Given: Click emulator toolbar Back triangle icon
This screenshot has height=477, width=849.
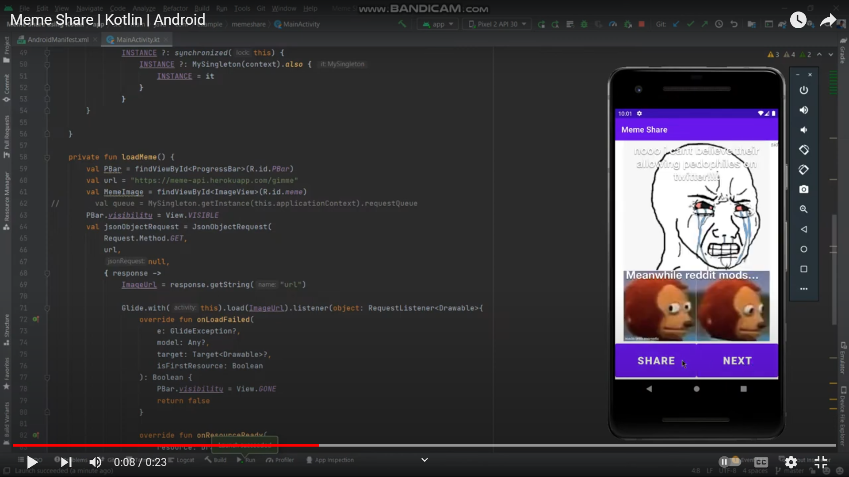Looking at the screenshot, I should coord(804,229).
